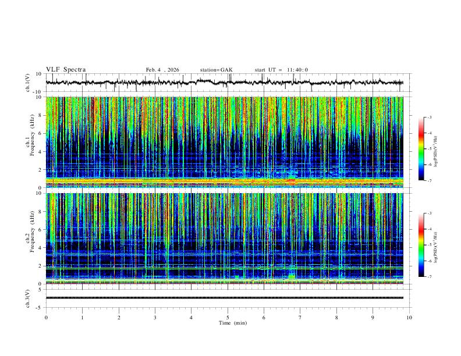Click the "5" time axis tick label
Viewport: 461px width, 356px height.
[228, 318]
